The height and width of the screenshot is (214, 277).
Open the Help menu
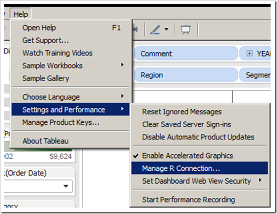pos(21,14)
